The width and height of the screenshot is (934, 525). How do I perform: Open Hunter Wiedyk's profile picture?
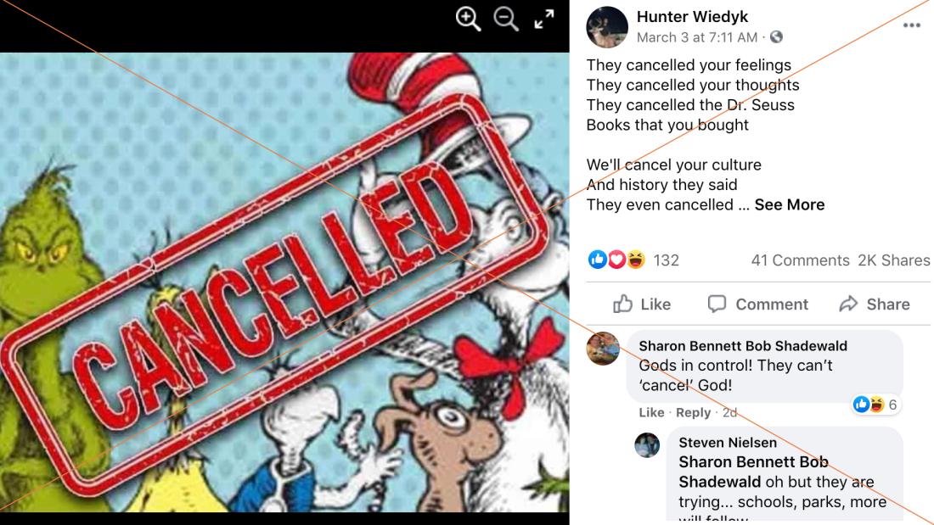coord(607,27)
